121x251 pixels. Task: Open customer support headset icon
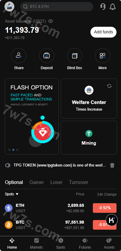click(103, 7)
